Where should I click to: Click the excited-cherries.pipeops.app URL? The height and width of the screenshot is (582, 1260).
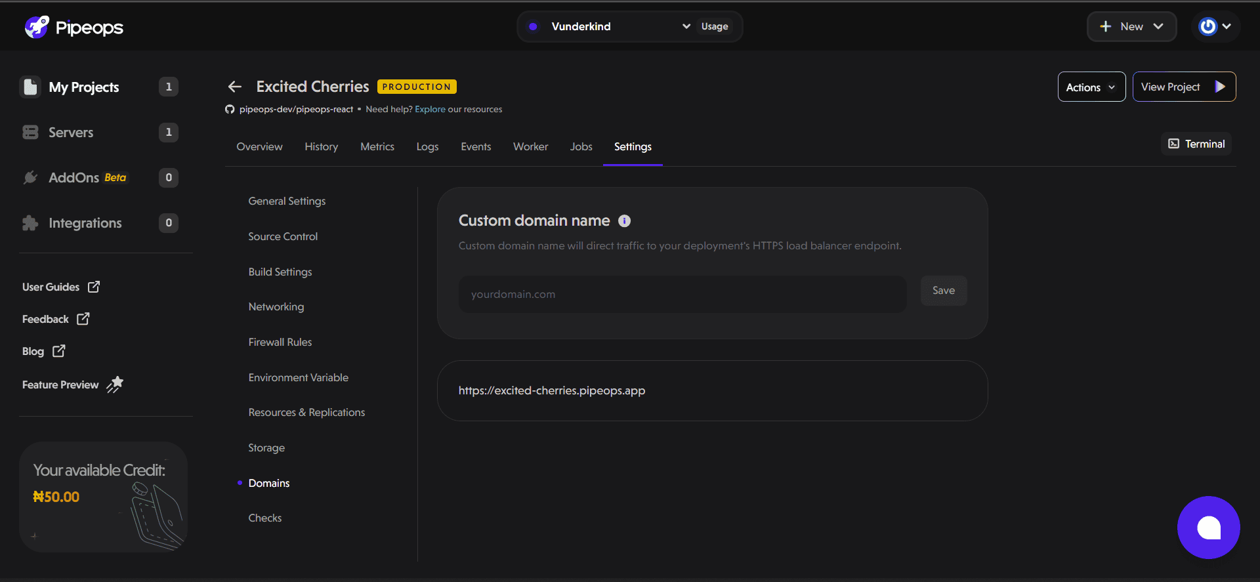click(552, 390)
